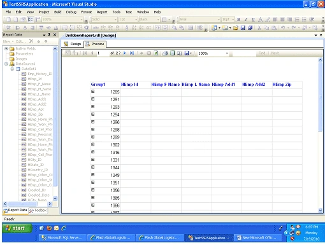
Task: Expand group row 1296
Action: (x=93, y=122)
